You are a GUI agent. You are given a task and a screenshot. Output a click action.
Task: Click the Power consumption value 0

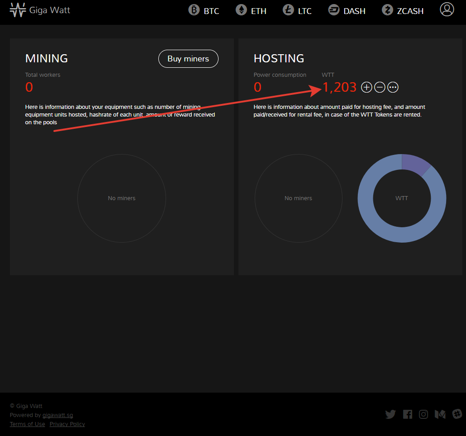pyautogui.click(x=257, y=87)
